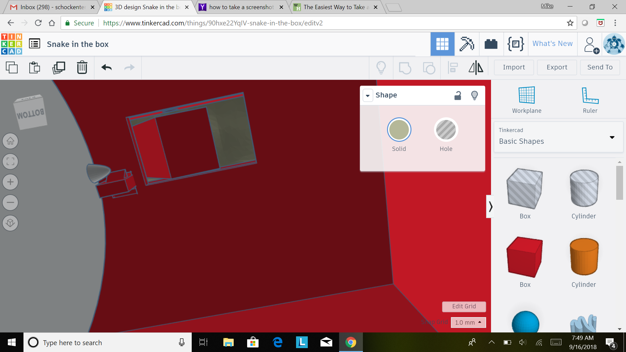Reload the page
626x352 pixels.
coord(38,23)
